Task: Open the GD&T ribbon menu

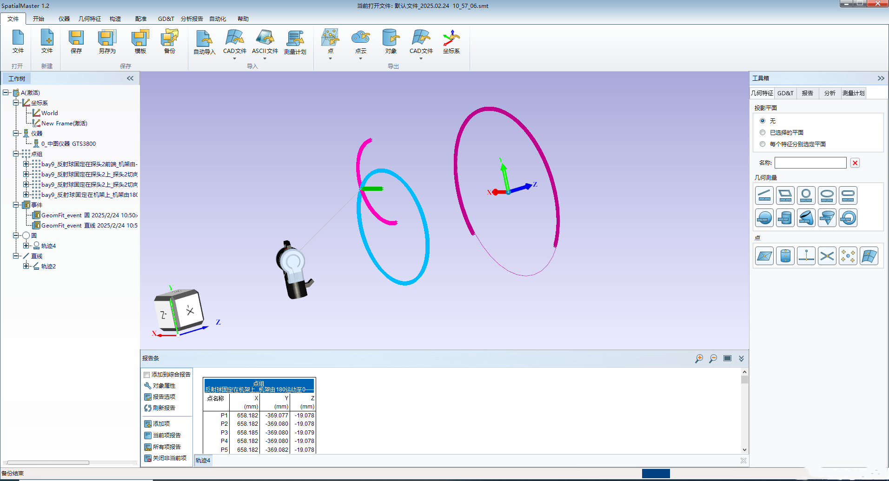Action: pyautogui.click(x=166, y=19)
